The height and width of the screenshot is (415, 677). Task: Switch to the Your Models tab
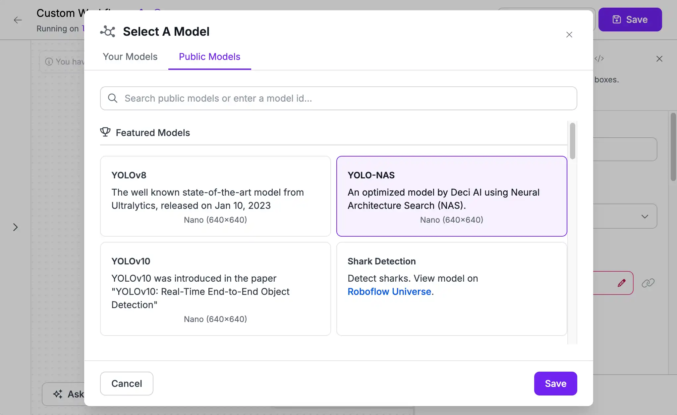click(130, 57)
